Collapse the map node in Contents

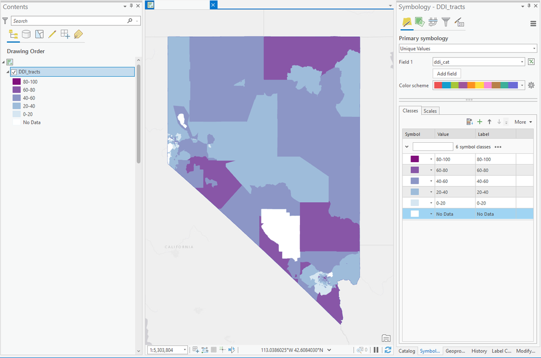click(x=3, y=62)
